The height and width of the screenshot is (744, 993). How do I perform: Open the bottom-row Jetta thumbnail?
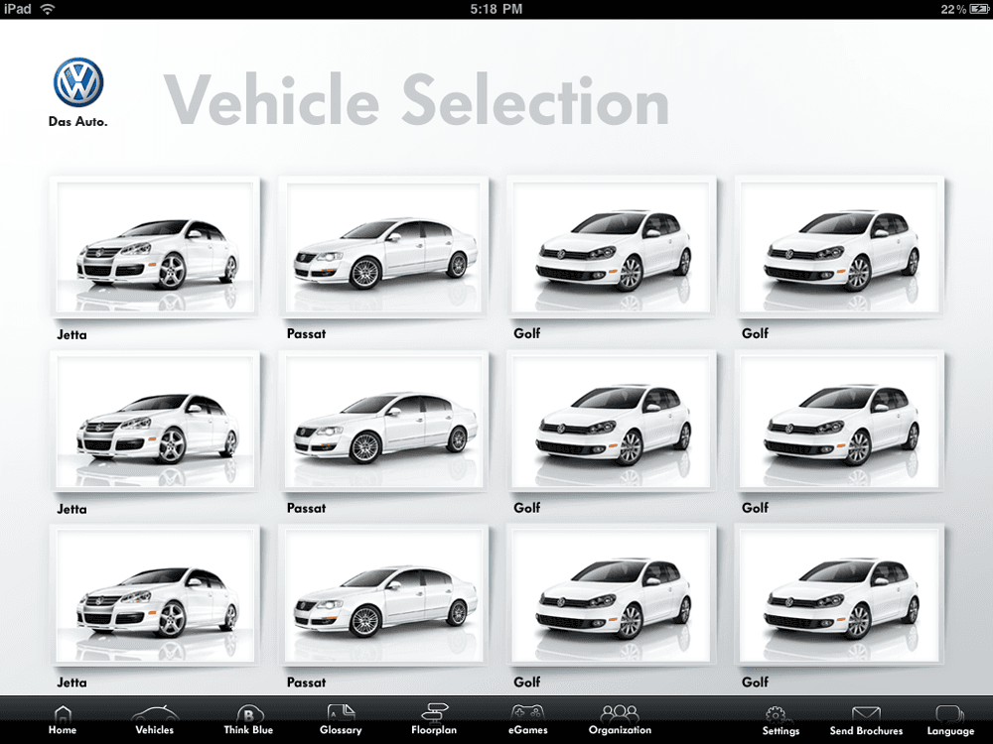click(x=155, y=595)
